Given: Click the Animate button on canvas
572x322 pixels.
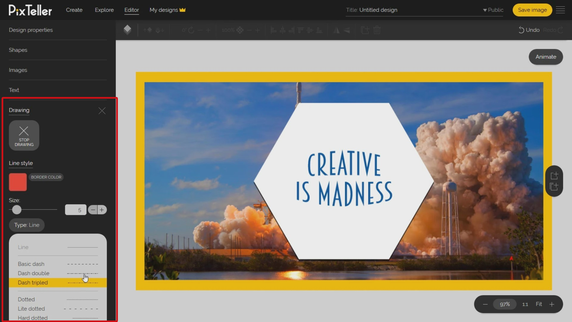Looking at the screenshot, I should [546, 57].
